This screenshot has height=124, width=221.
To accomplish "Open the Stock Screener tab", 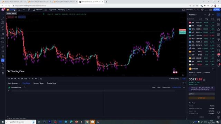I will tap(13, 83).
